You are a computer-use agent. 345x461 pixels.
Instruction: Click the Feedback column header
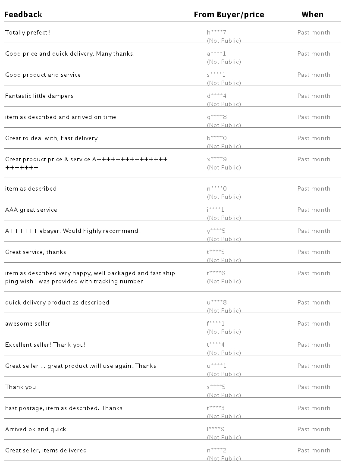(23, 15)
